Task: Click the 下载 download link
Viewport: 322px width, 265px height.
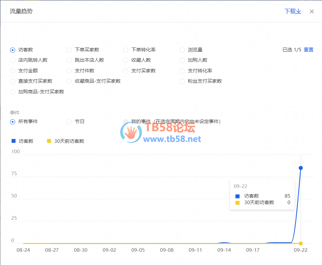Action: (293, 12)
